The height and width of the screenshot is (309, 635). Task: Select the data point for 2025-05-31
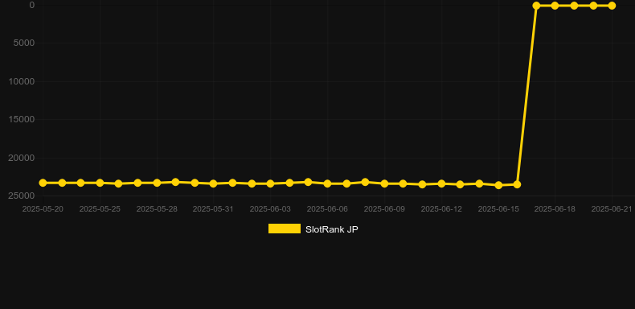[x=214, y=183]
